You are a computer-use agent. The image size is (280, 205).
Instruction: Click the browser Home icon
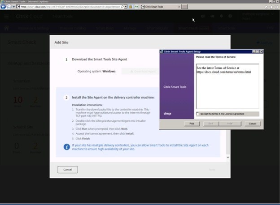[x=266, y=7]
